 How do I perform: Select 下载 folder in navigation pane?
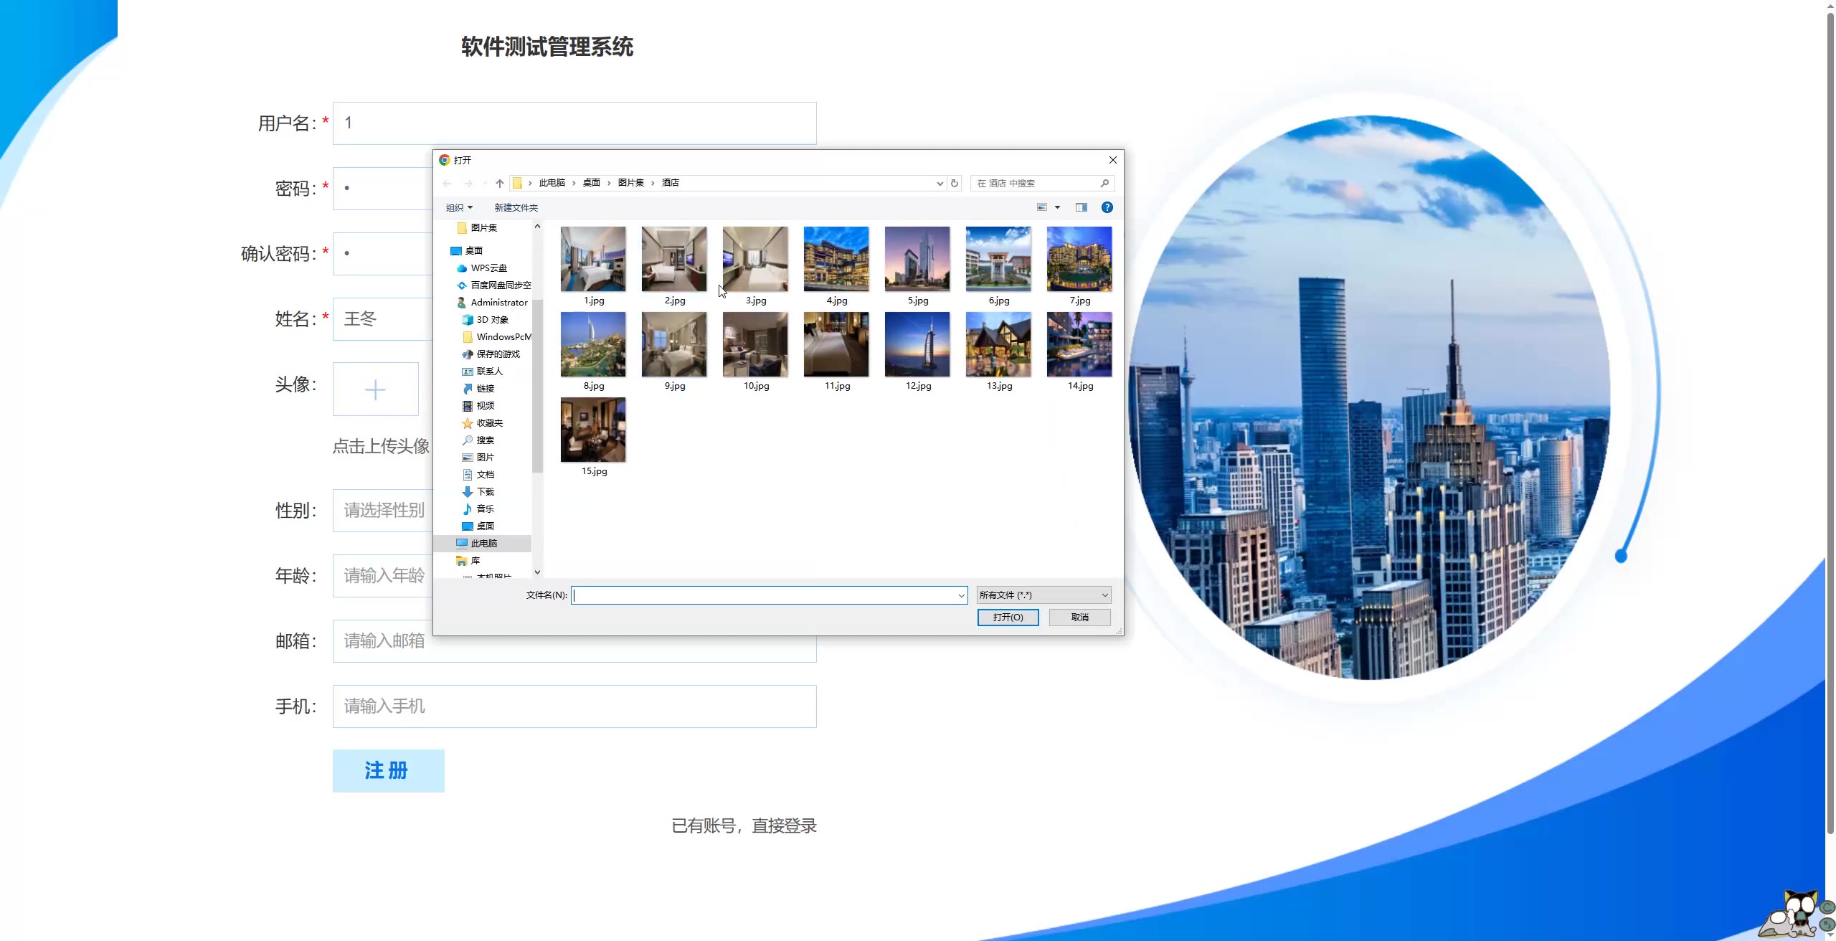485,492
